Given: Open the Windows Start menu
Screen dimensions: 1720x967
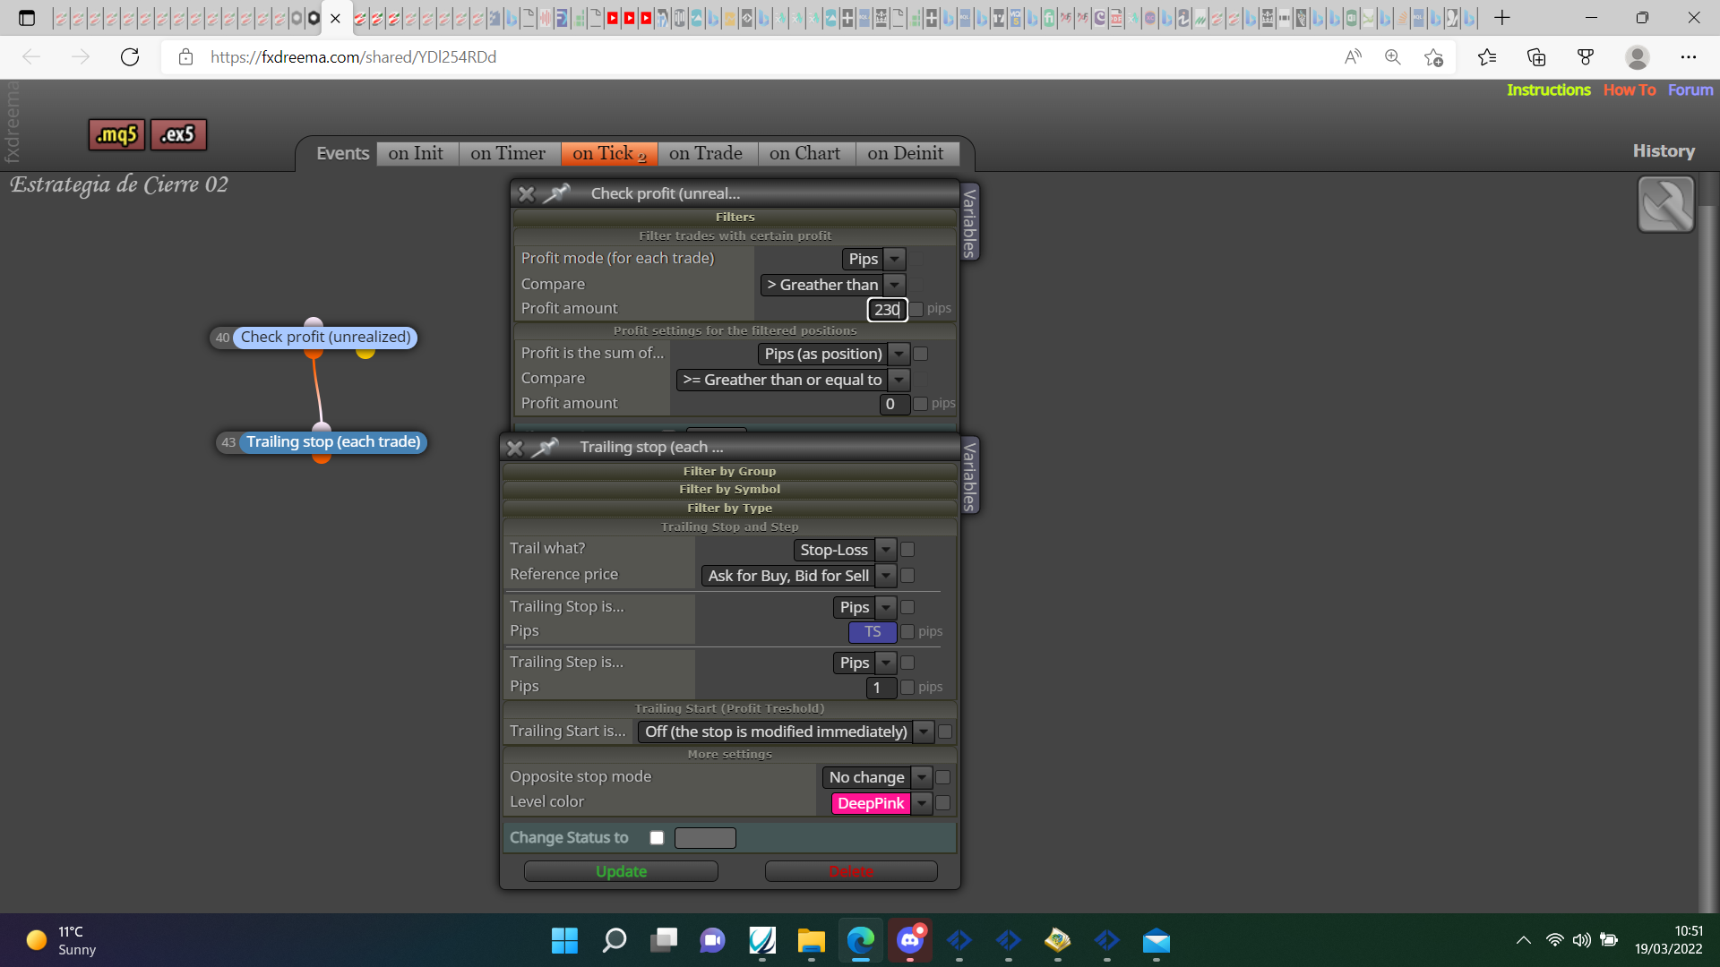Looking at the screenshot, I should [564, 941].
